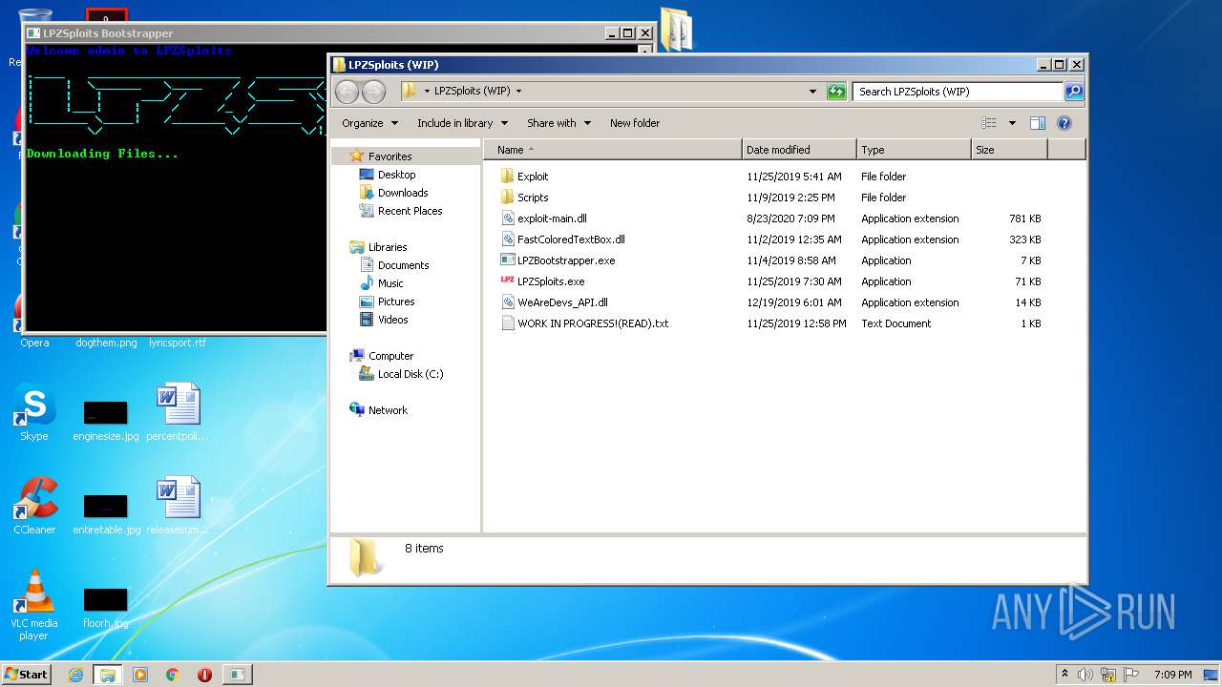Open the Exploit folder icon
Screen dimensions: 1222x687
(x=507, y=177)
